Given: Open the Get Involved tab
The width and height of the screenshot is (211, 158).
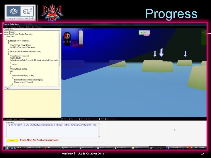Looking at the screenshot, I should [112, 119].
